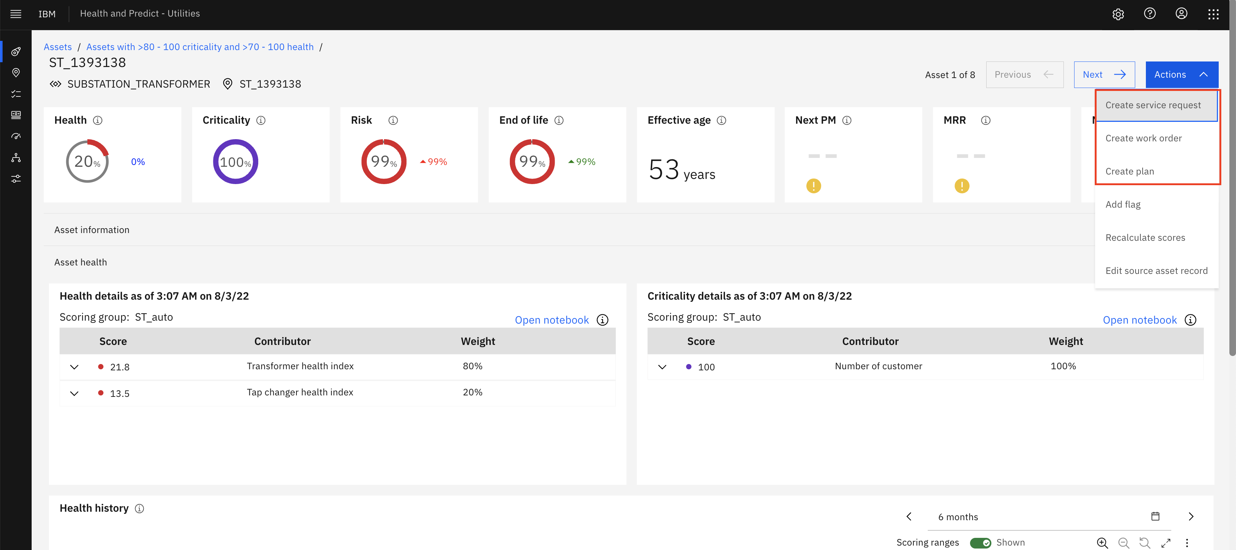Screen dimensions: 1236x550
Task: Open the help question mark icon
Action: click(1150, 14)
